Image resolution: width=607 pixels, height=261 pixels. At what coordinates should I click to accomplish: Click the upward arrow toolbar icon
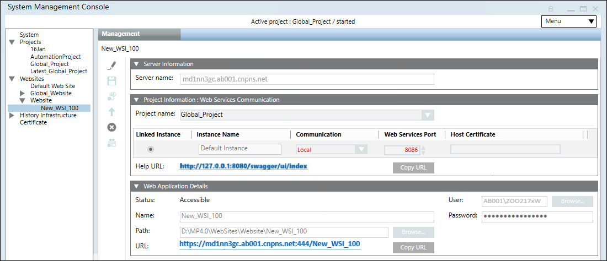(111, 112)
